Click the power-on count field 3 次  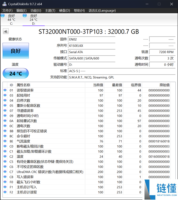point(162,58)
